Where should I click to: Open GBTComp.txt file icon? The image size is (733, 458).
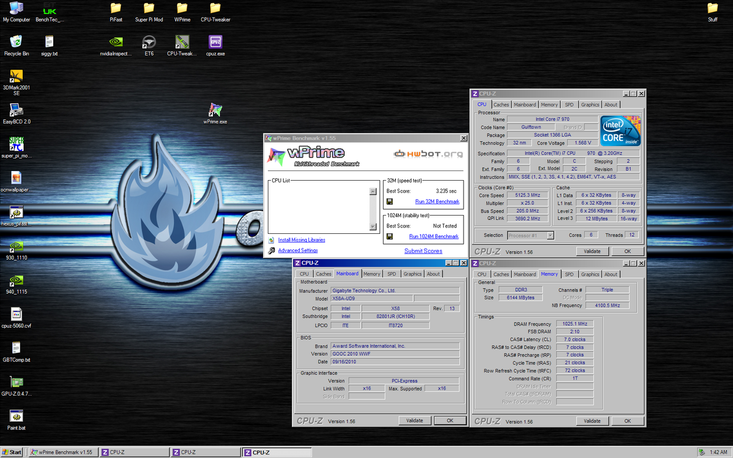click(16, 352)
